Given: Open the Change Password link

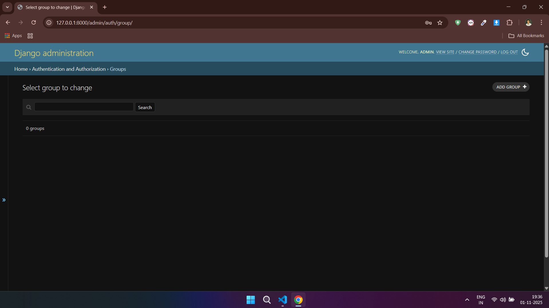Looking at the screenshot, I should point(477,52).
